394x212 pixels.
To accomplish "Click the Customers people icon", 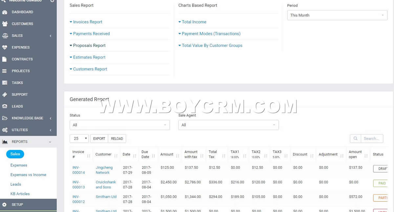I will coord(5,24).
